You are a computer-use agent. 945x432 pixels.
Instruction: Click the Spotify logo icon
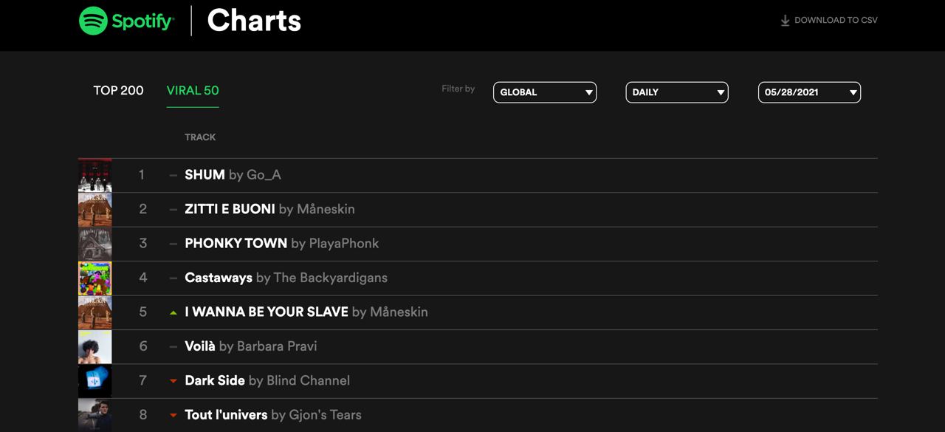(x=94, y=21)
